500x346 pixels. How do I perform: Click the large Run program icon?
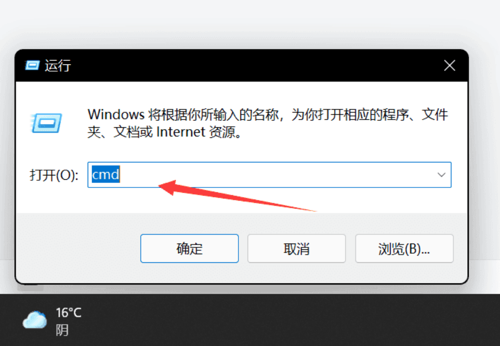click(x=47, y=123)
